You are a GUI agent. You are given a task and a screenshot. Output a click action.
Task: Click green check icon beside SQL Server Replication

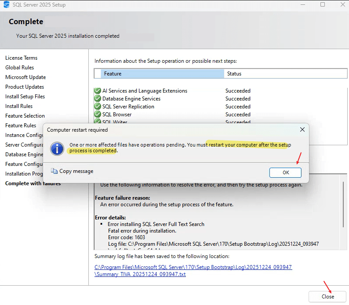point(98,107)
